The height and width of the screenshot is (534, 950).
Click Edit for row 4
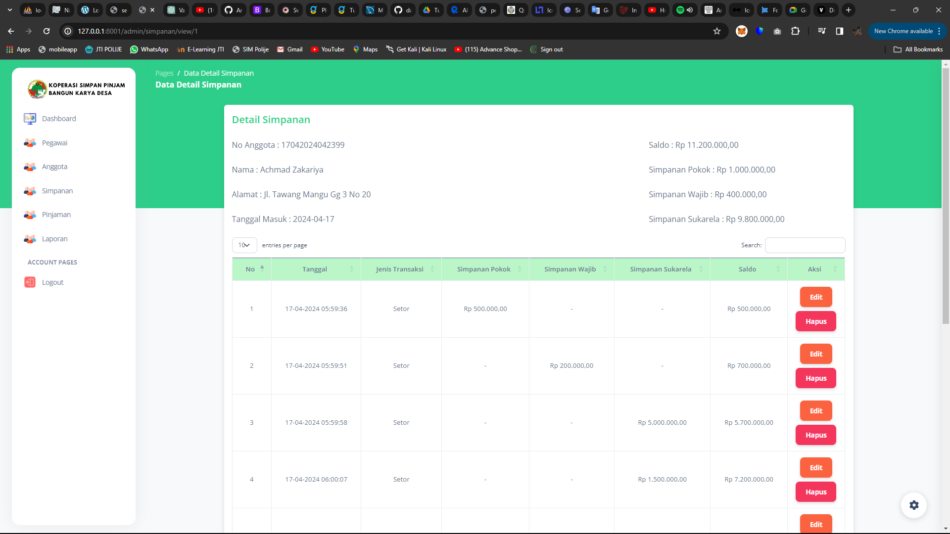tap(816, 468)
